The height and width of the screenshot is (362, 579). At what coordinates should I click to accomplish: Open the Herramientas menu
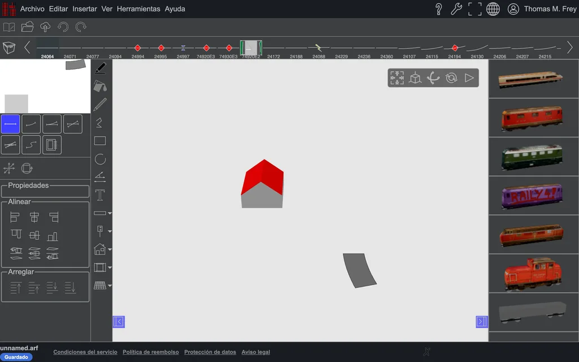tap(139, 9)
